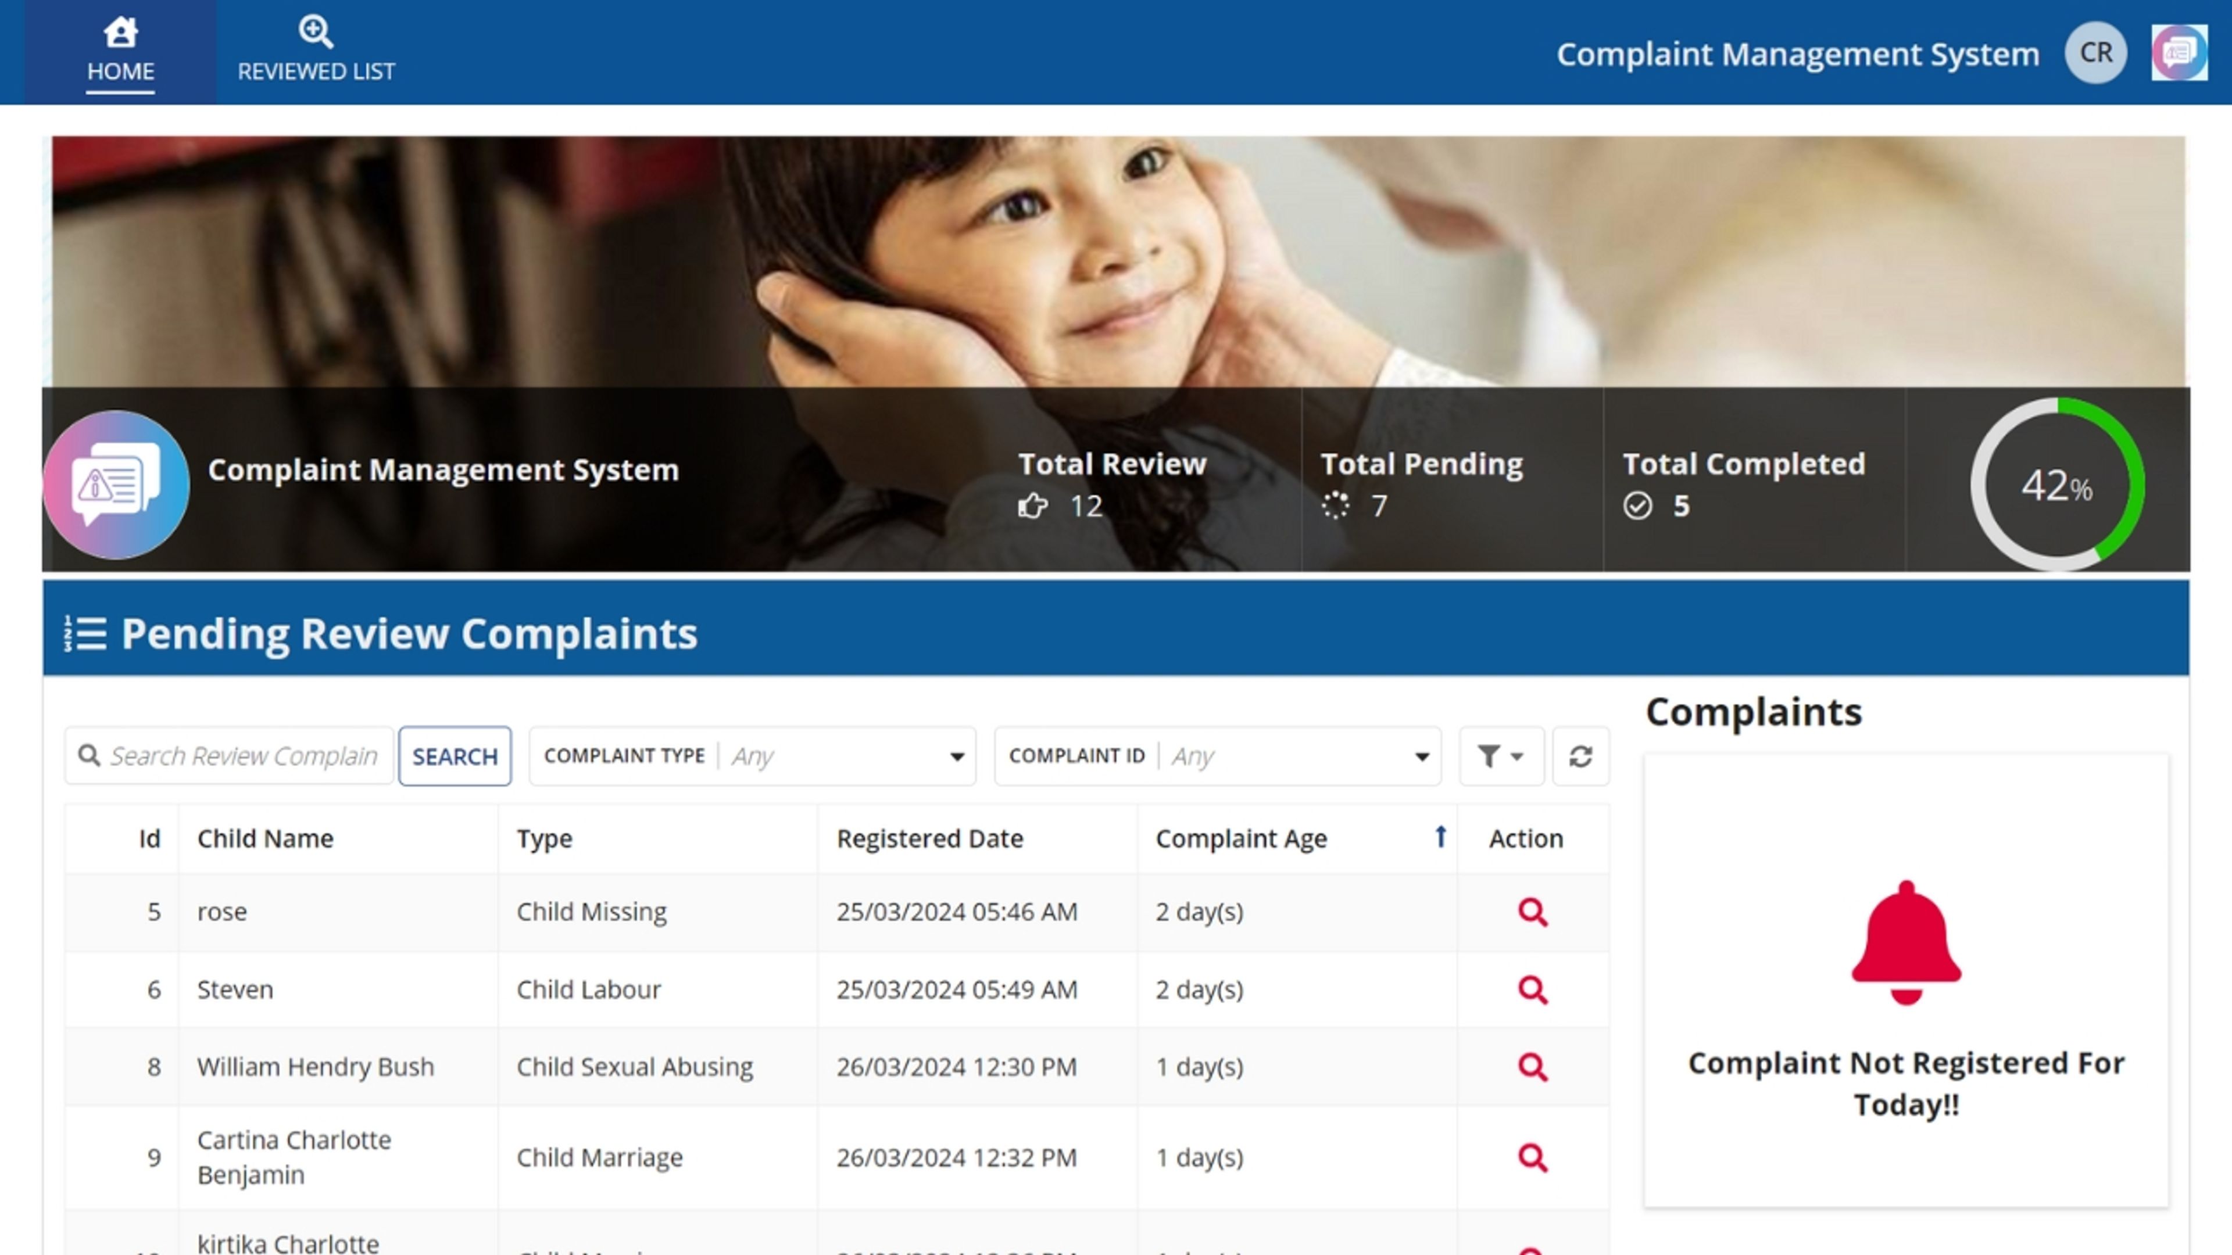This screenshot has height=1255, width=2232.
Task: Click date 26/03/2024 12:32 PM
Action: [957, 1157]
